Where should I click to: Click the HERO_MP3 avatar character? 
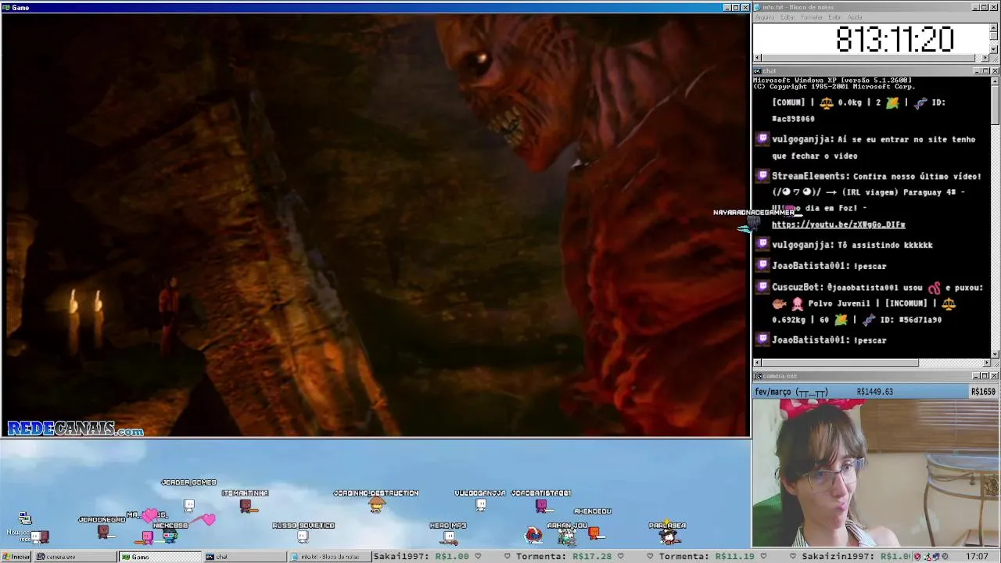point(449,536)
